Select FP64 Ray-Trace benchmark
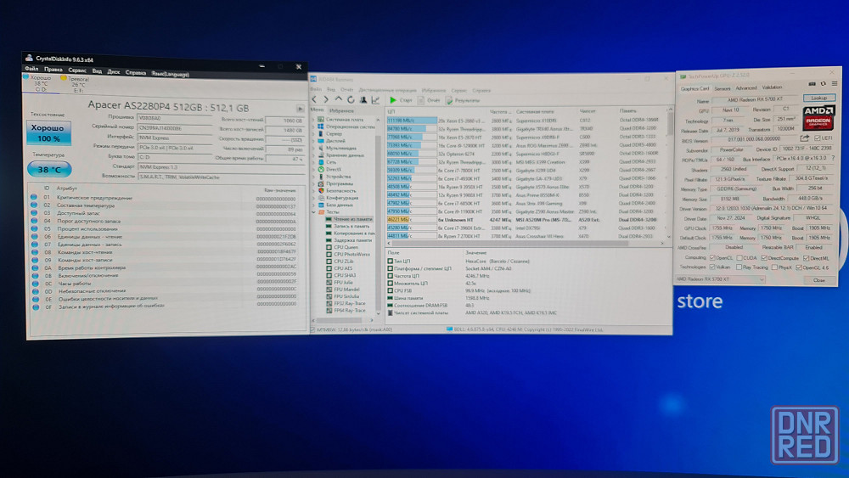 [346, 310]
